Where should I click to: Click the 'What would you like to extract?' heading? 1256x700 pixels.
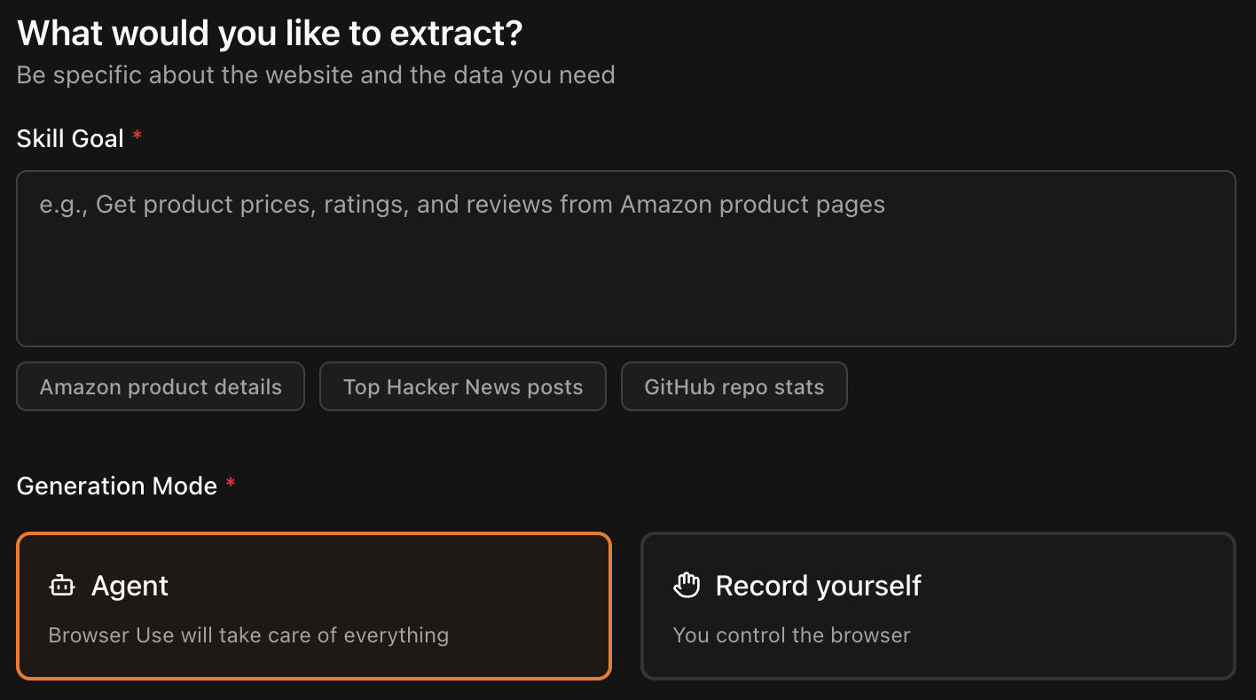(270, 34)
